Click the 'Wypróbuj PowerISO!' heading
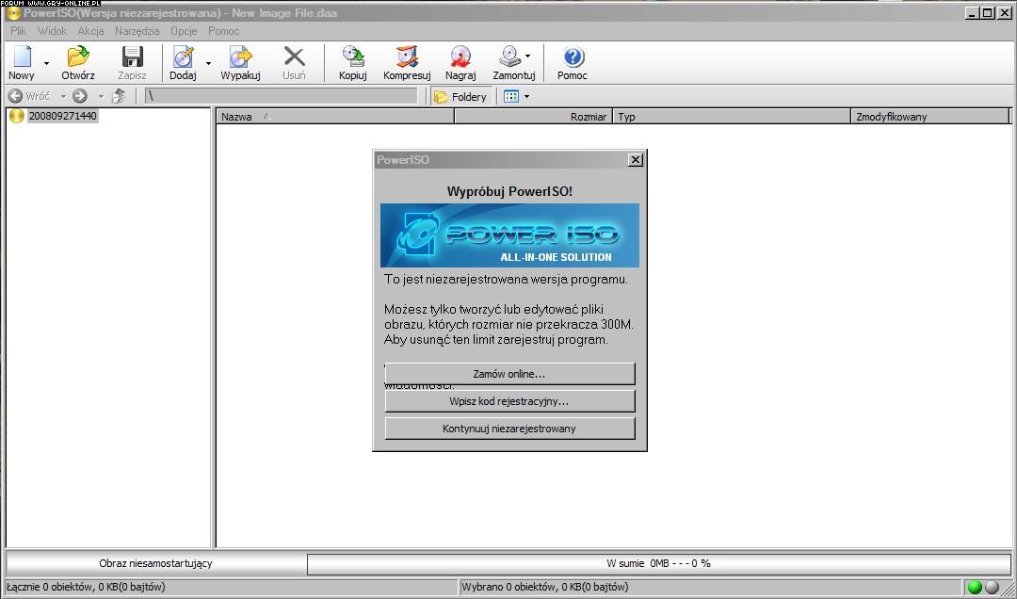 [x=509, y=191]
